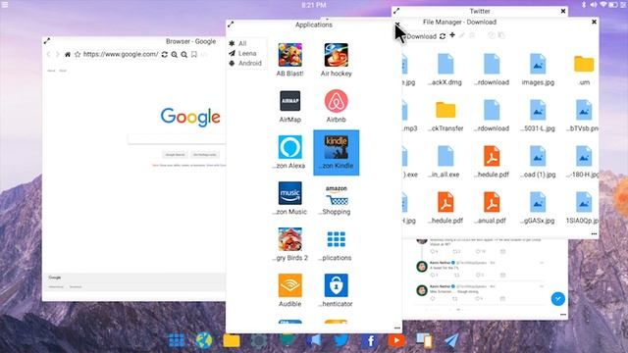Open the desktop hamburger menu

(x=5, y=5)
